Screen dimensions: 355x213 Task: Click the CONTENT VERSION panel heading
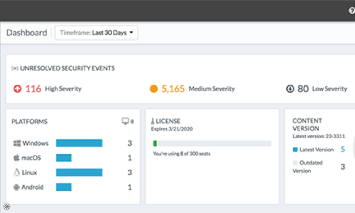pos(307,125)
